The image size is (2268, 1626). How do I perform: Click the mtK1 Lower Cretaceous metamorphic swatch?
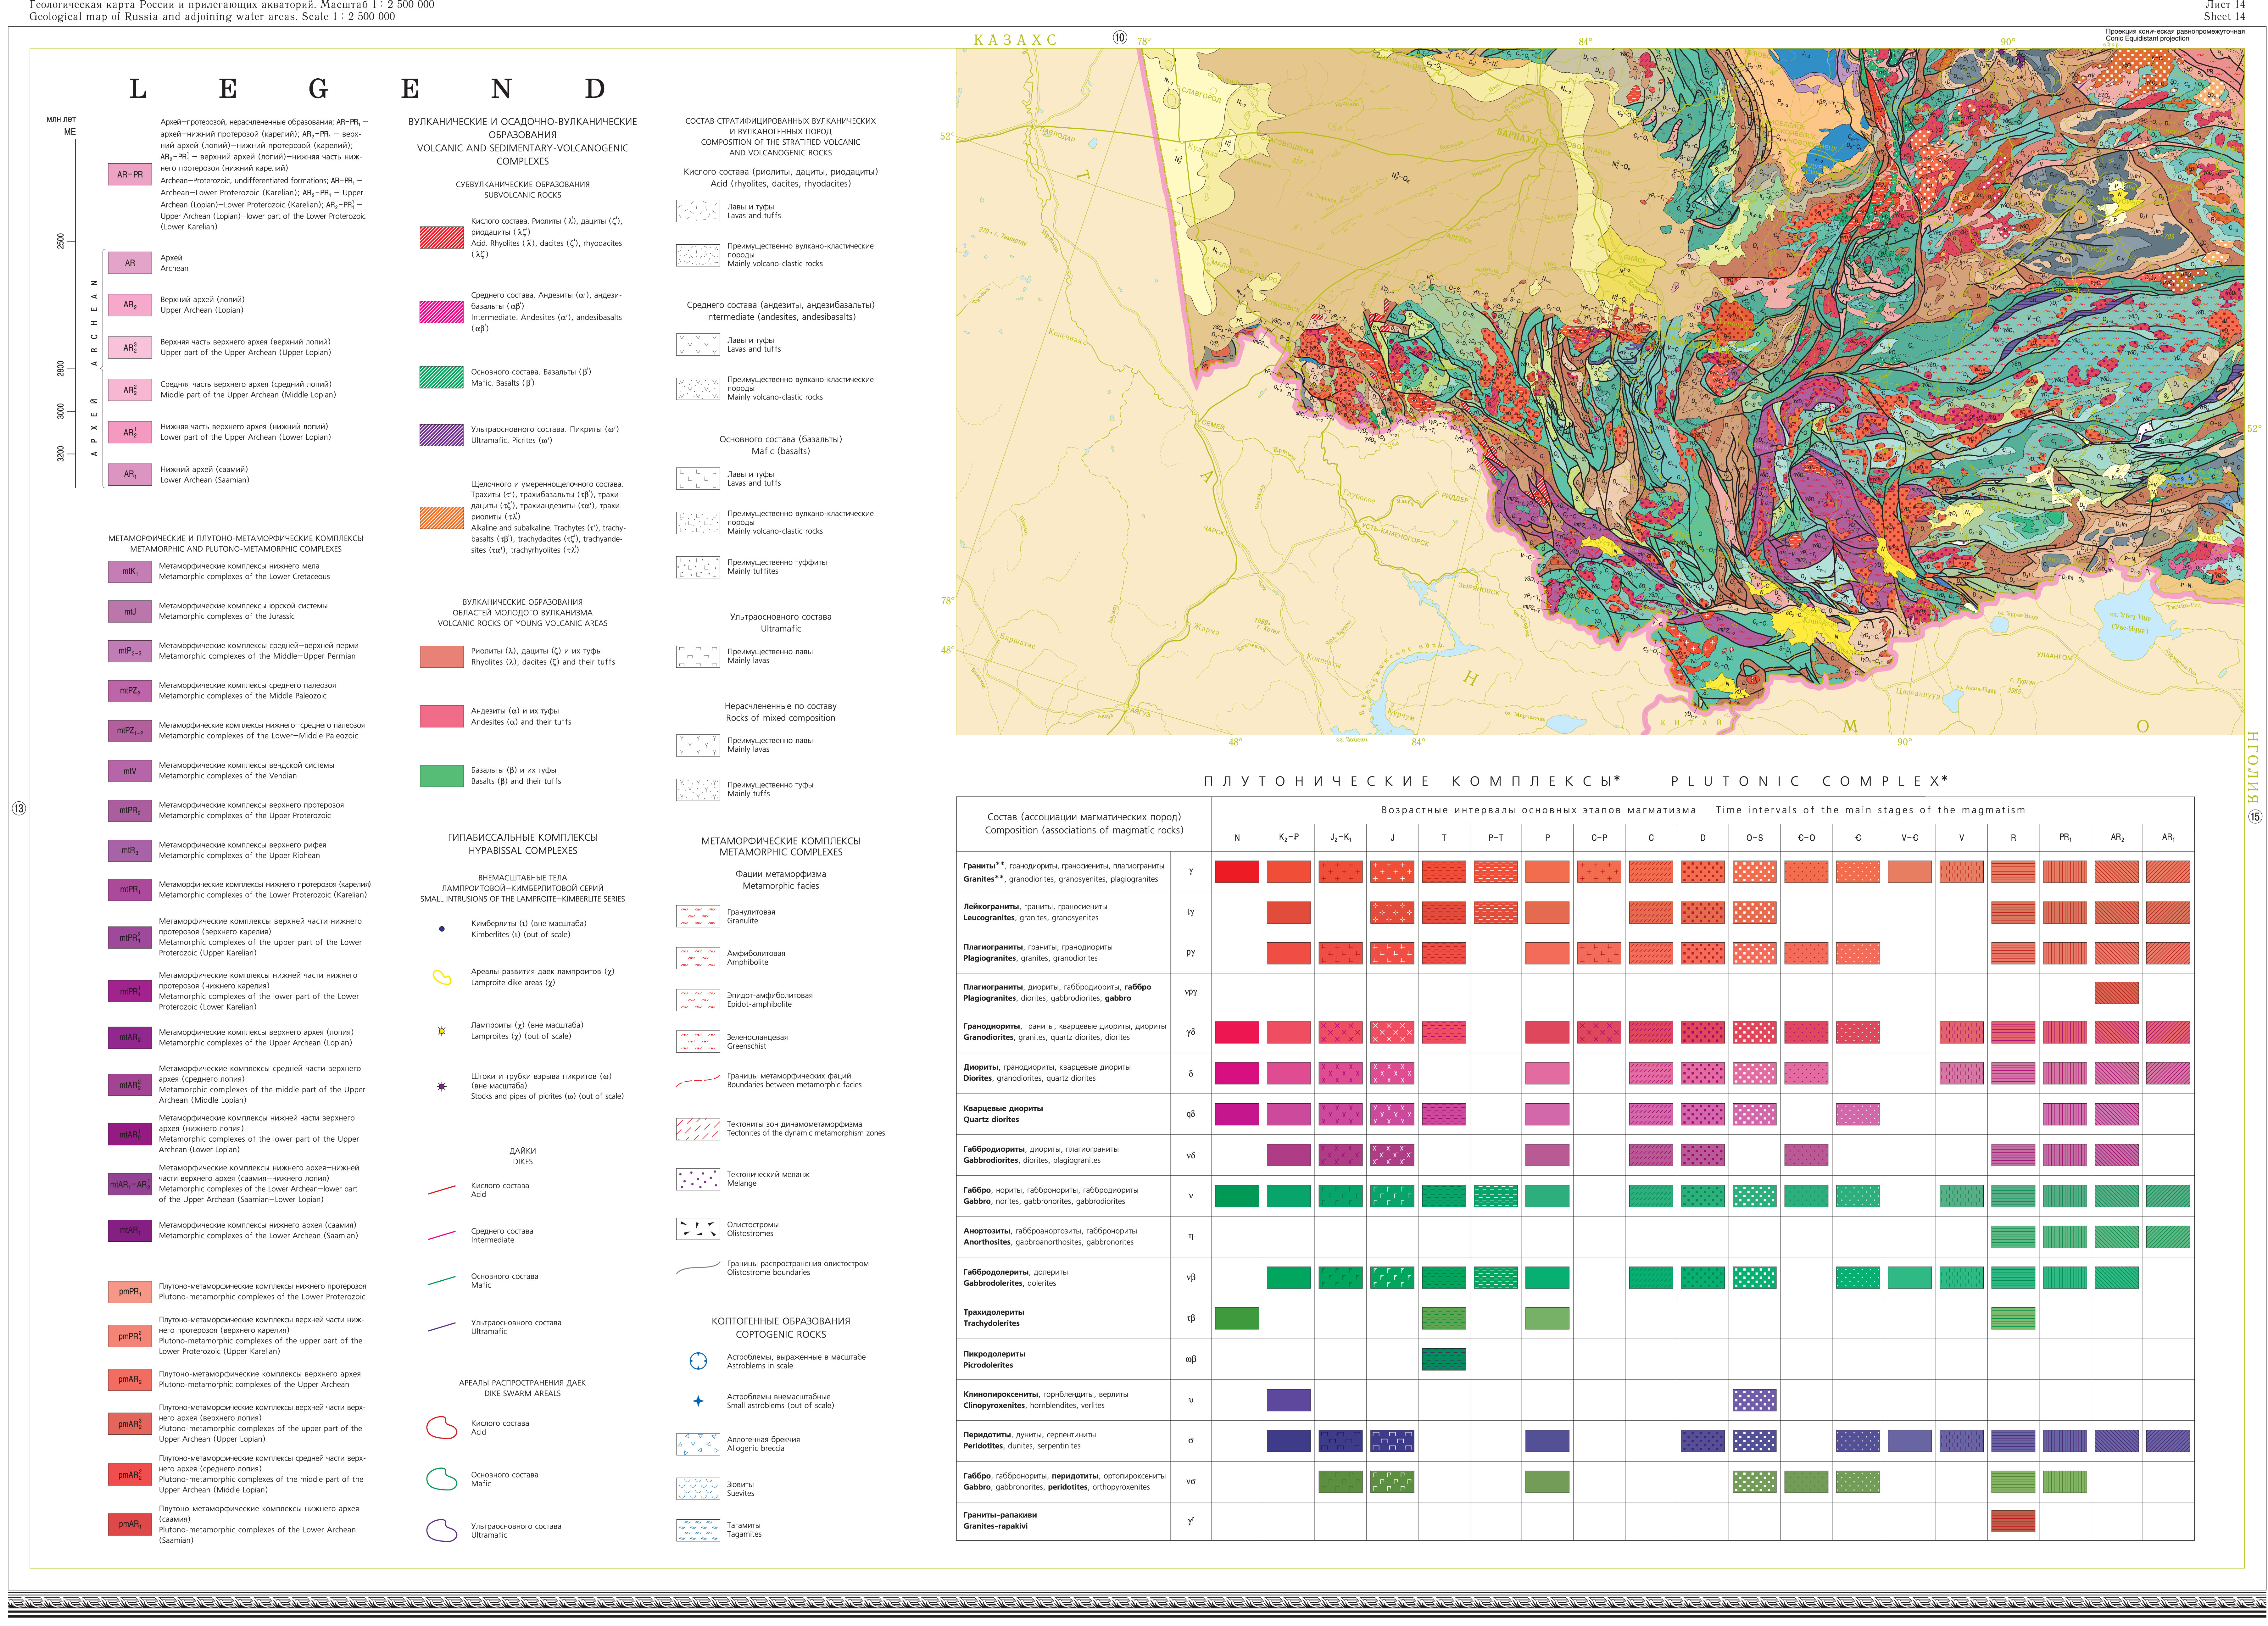click(130, 572)
